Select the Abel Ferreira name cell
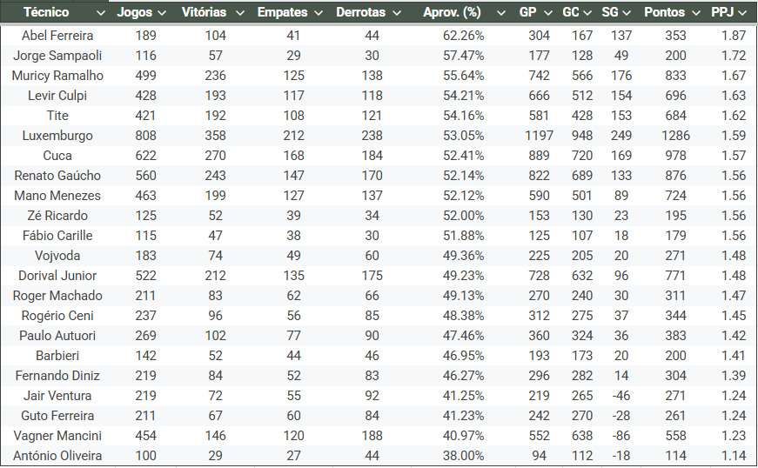 (57, 36)
